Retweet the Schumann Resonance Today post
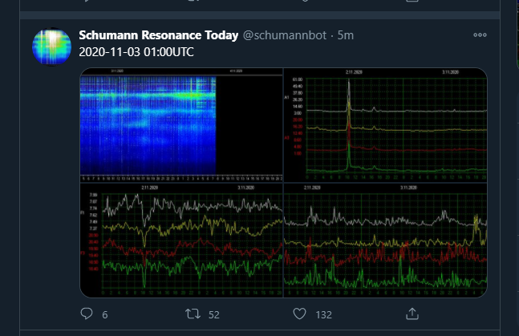Viewport: 519px width, 336px height. [193, 314]
